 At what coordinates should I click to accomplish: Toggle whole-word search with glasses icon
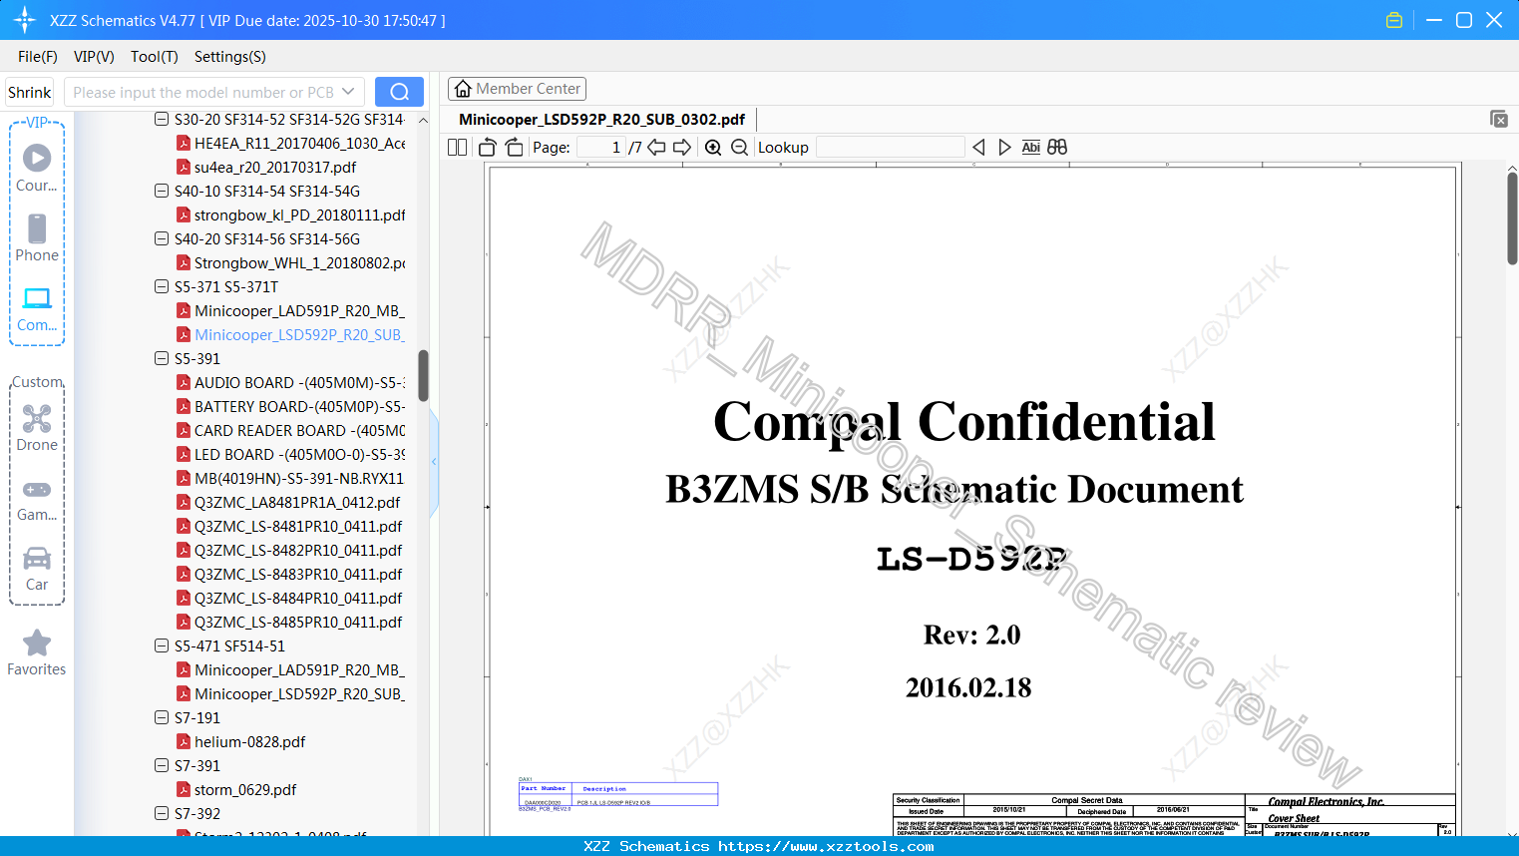pos(1056,147)
